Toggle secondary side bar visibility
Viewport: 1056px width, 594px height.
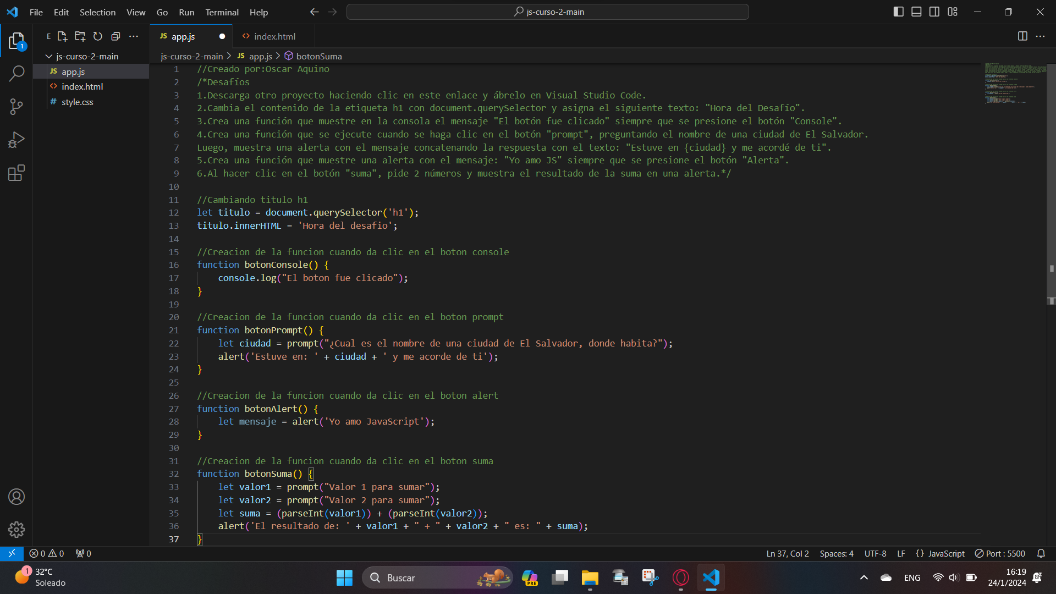click(934, 12)
